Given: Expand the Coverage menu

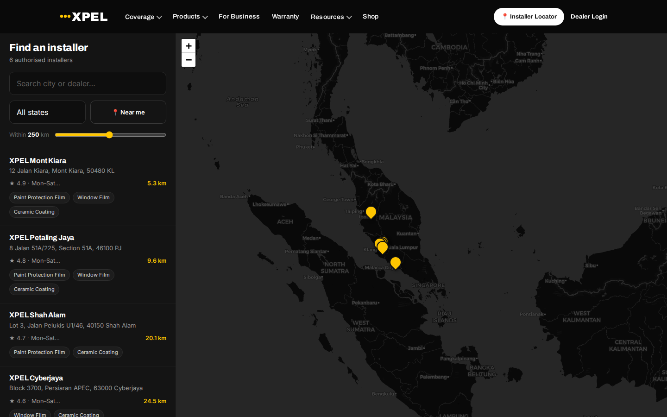Looking at the screenshot, I should (x=144, y=17).
